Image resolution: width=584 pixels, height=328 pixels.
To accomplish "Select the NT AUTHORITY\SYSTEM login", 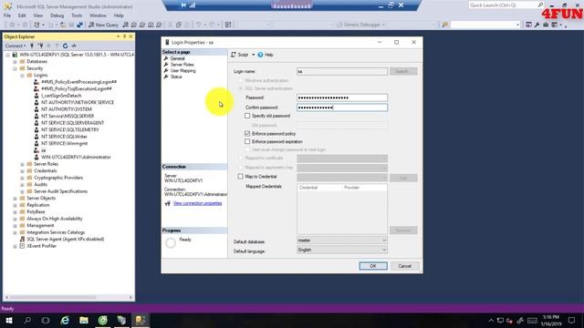I will pyautogui.click(x=67, y=109).
